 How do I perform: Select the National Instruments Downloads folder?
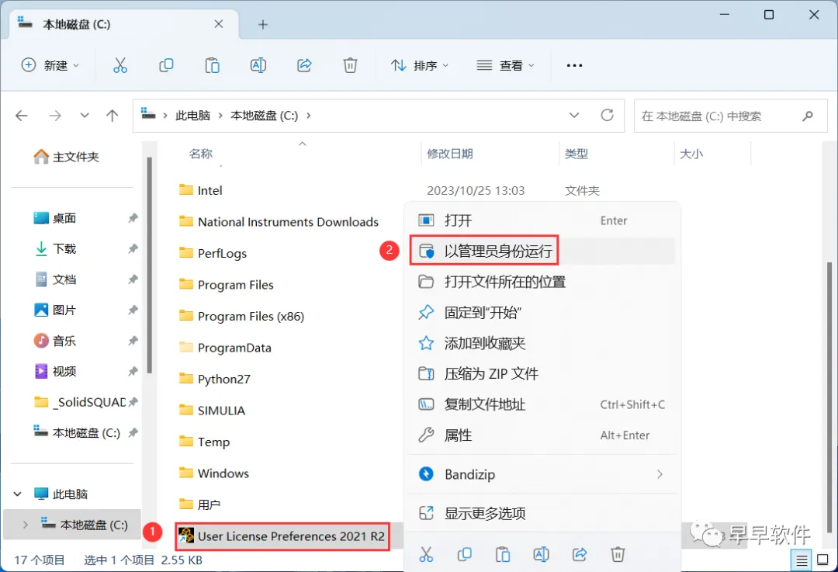coord(279,222)
